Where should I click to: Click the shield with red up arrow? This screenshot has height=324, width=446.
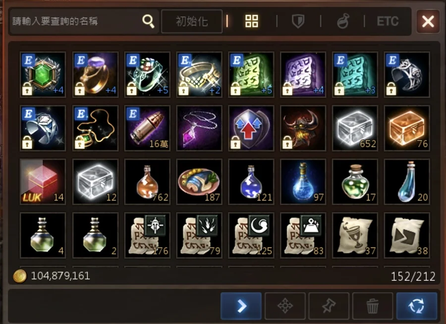coord(251,128)
